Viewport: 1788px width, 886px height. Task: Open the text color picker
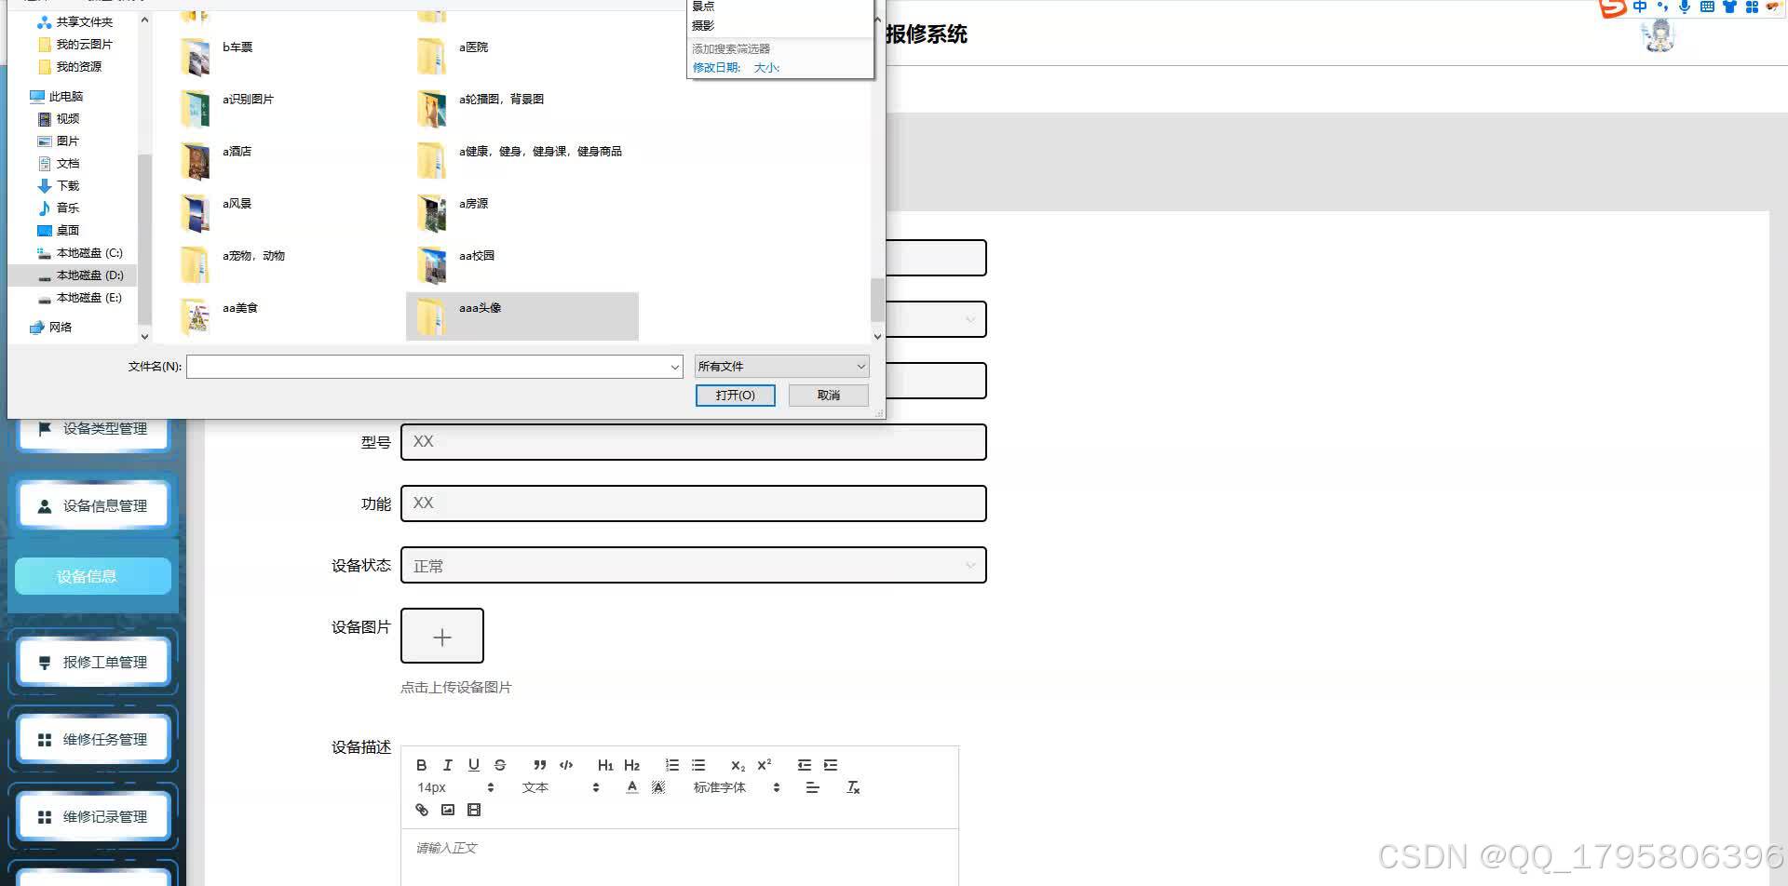[632, 787]
